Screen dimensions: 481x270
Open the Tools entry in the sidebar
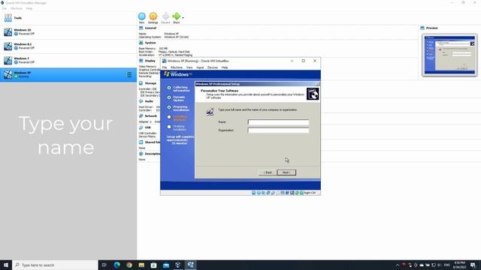(x=68, y=18)
